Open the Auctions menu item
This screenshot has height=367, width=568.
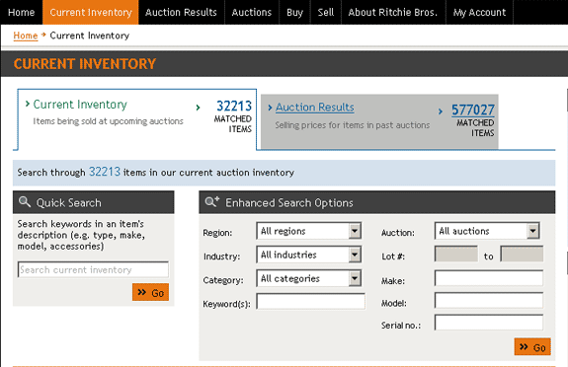pyautogui.click(x=252, y=12)
